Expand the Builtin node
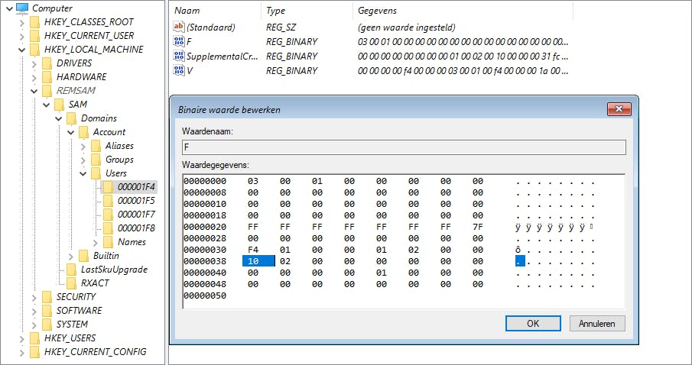The image size is (692, 365). coord(71,256)
